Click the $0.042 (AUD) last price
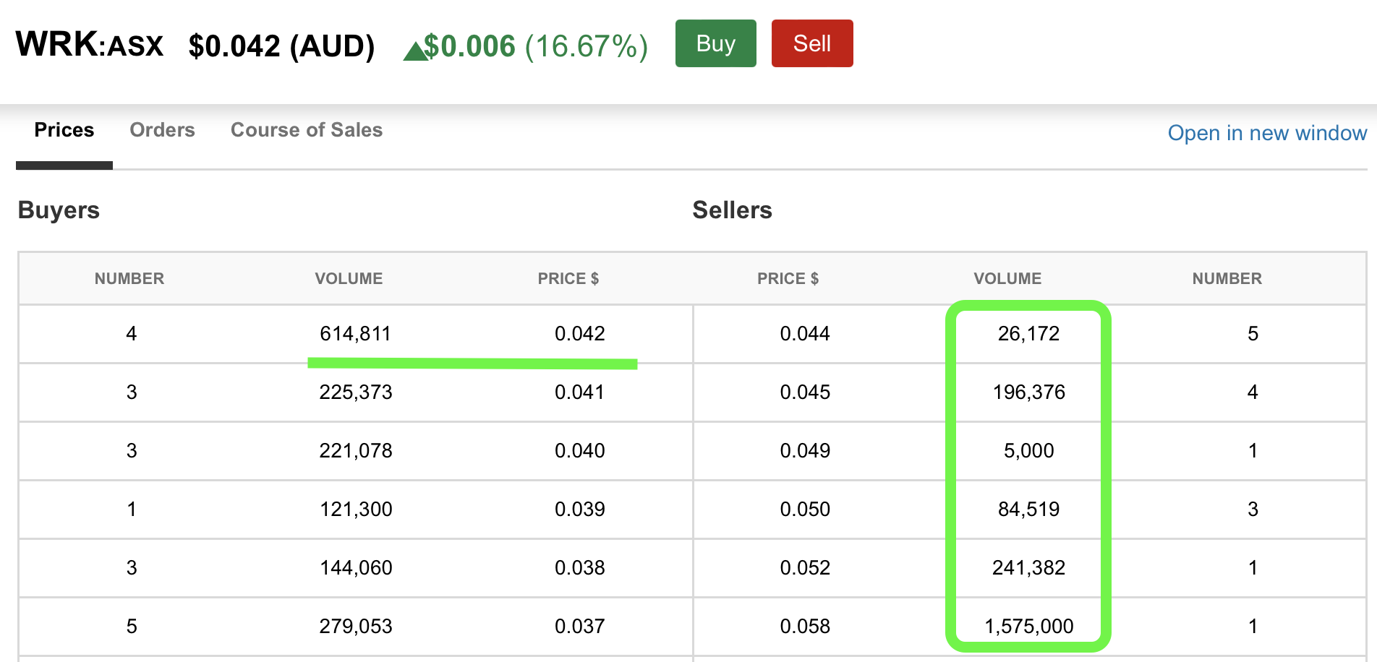Screen dimensions: 1377x662 click(x=281, y=46)
